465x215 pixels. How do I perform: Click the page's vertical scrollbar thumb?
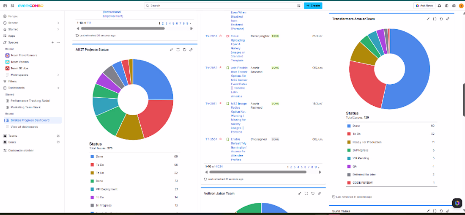click(464, 100)
